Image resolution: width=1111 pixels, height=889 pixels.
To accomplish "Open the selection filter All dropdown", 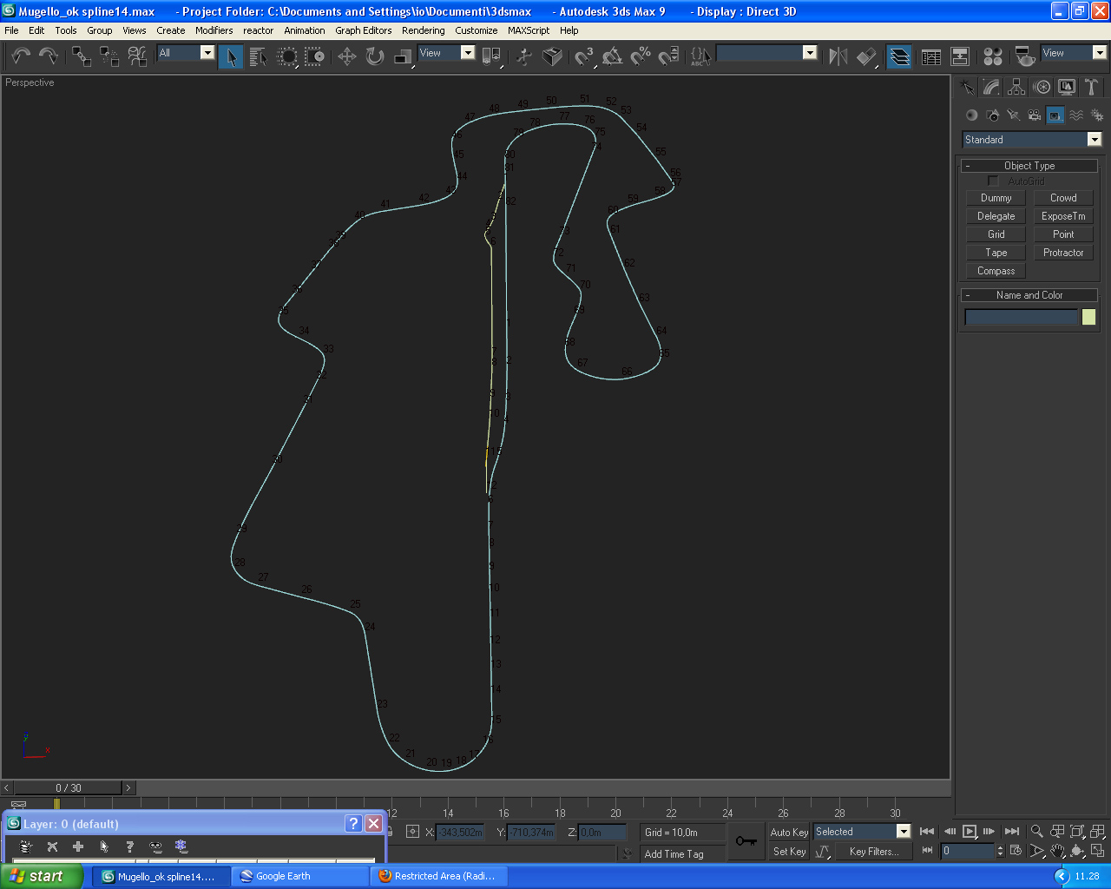I will (207, 53).
